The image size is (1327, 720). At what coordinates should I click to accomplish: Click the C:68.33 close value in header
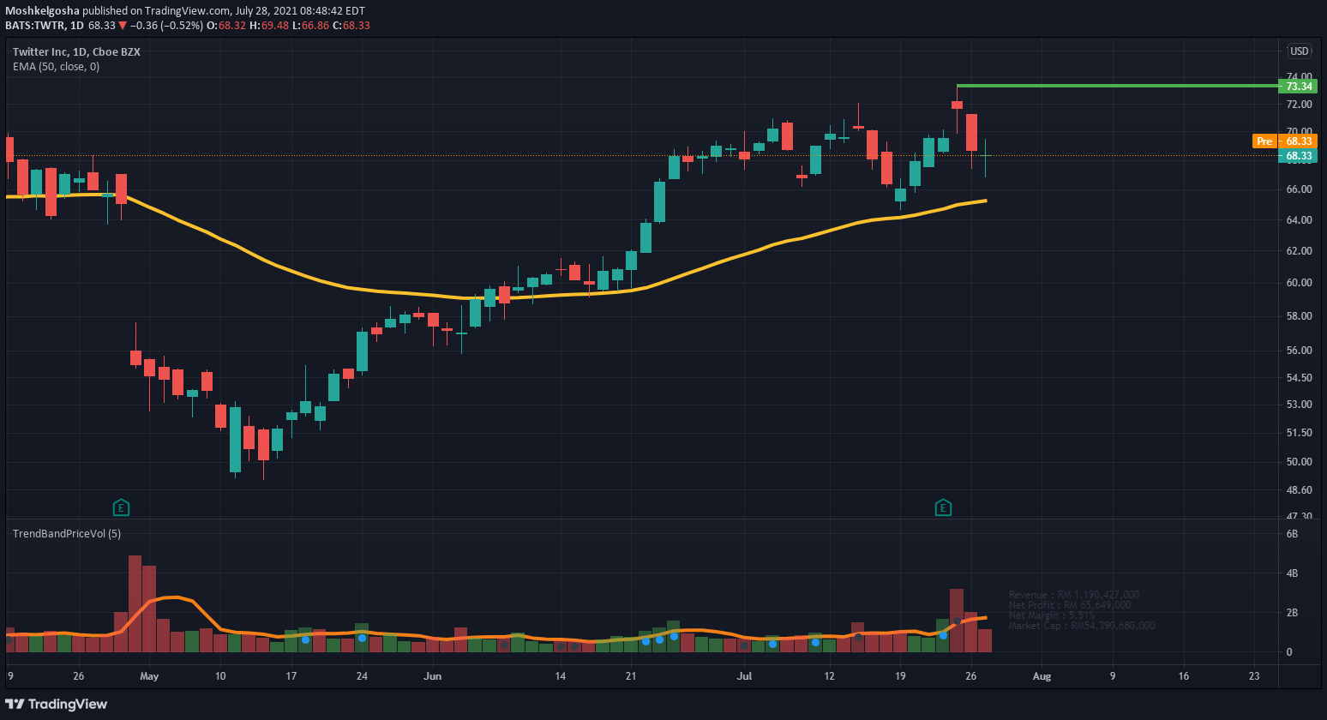pyautogui.click(x=351, y=26)
